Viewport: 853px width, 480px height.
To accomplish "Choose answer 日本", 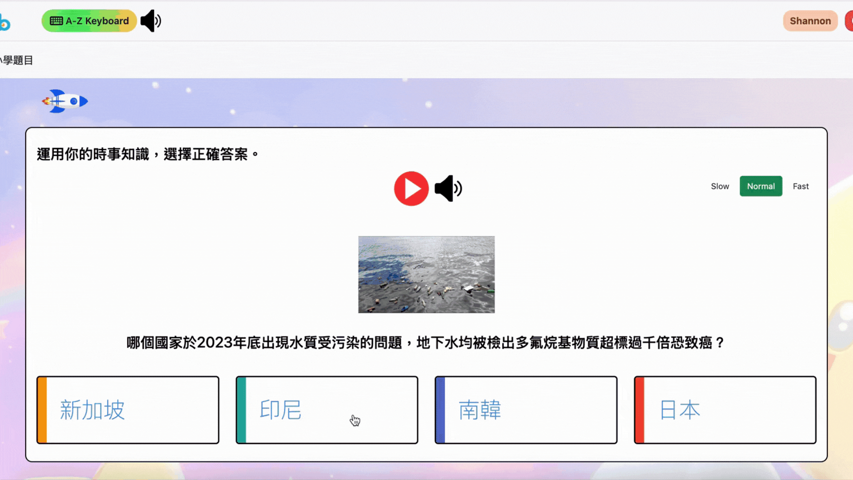I will 725,410.
